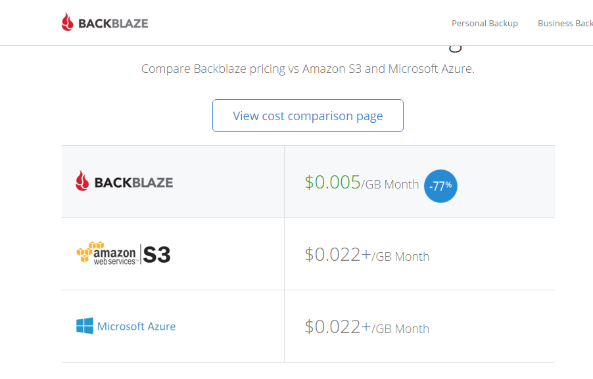
Task: Open the Personal Backup menu
Action: coord(485,23)
